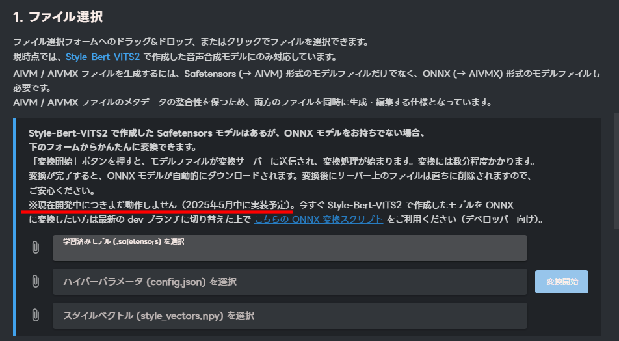The width and height of the screenshot is (619, 341).
Task: Click the paperclip icon next to config.json field
Action: pos(36,282)
